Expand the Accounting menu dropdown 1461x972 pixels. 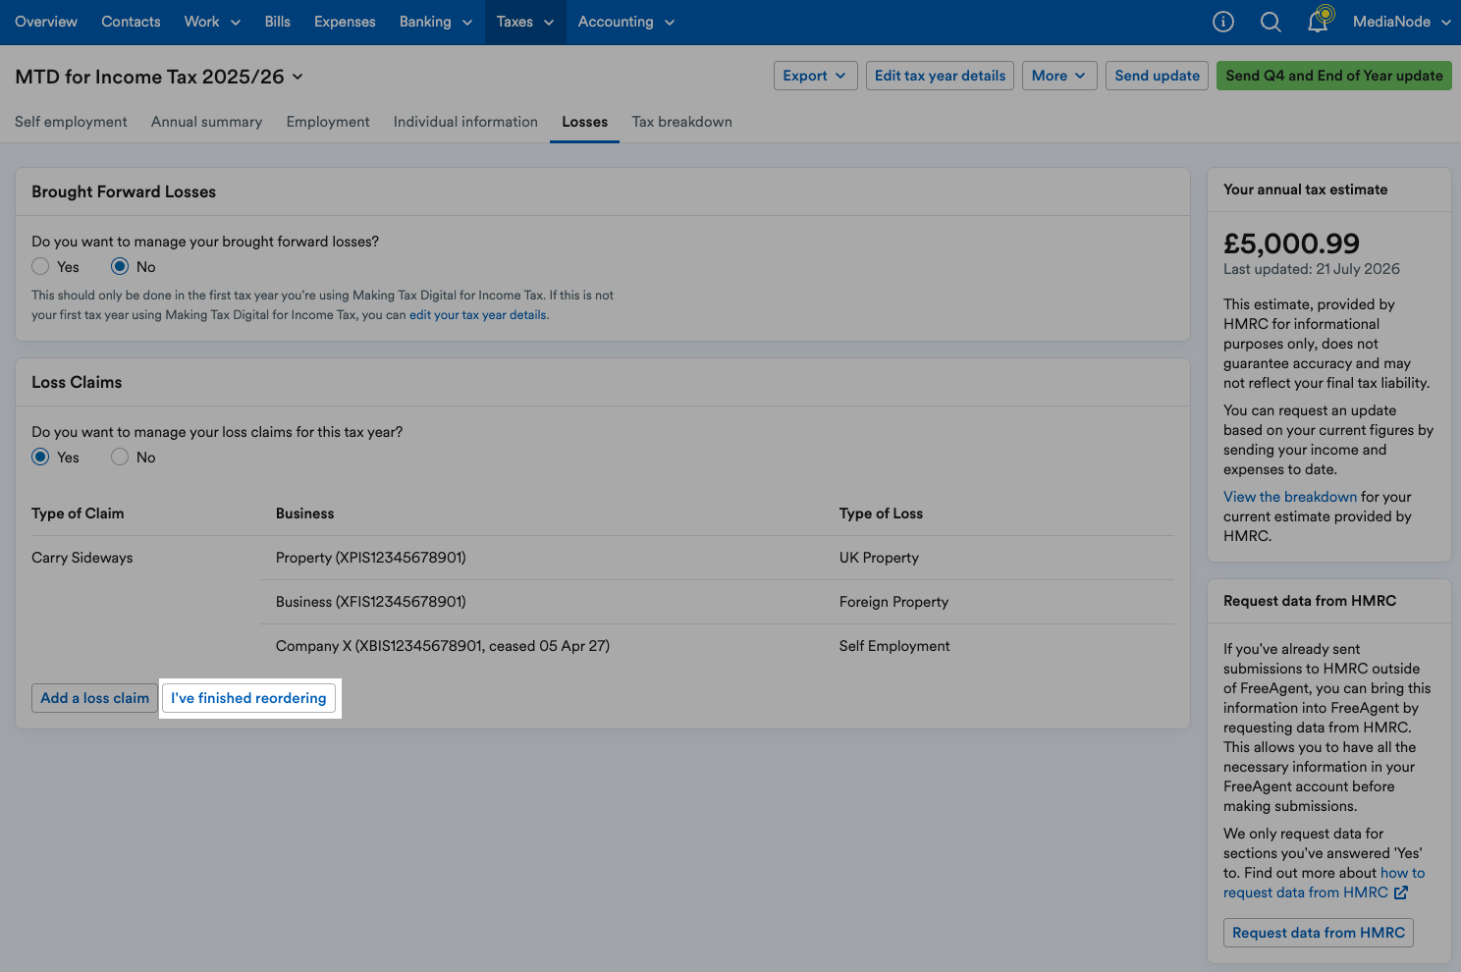tap(626, 22)
